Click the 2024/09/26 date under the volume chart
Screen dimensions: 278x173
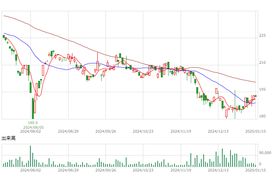click(x=106, y=170)
